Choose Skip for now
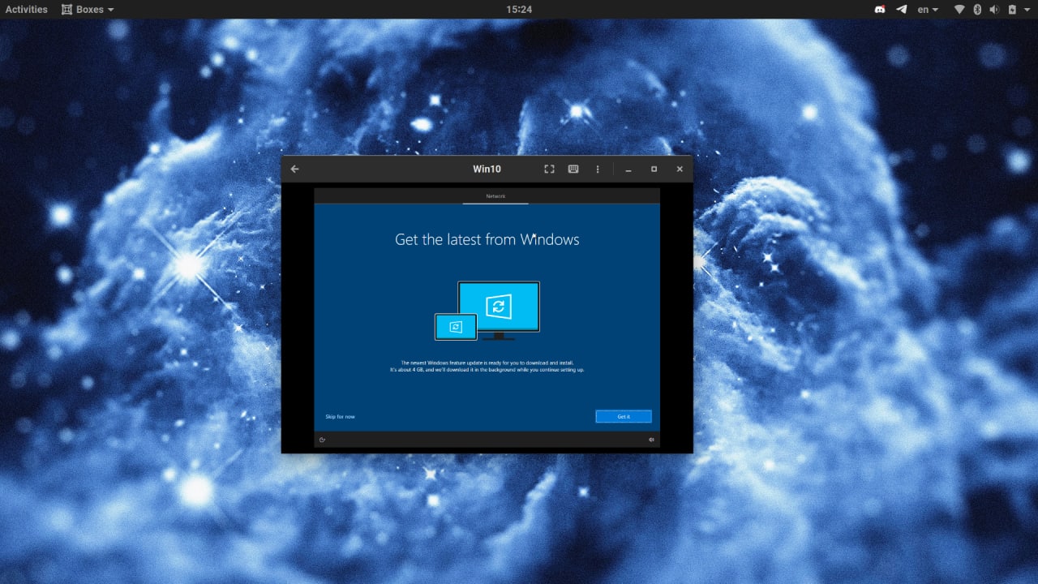Image resolution: width=1038 pixels, height=584 pixels. [x=340, y=417]
